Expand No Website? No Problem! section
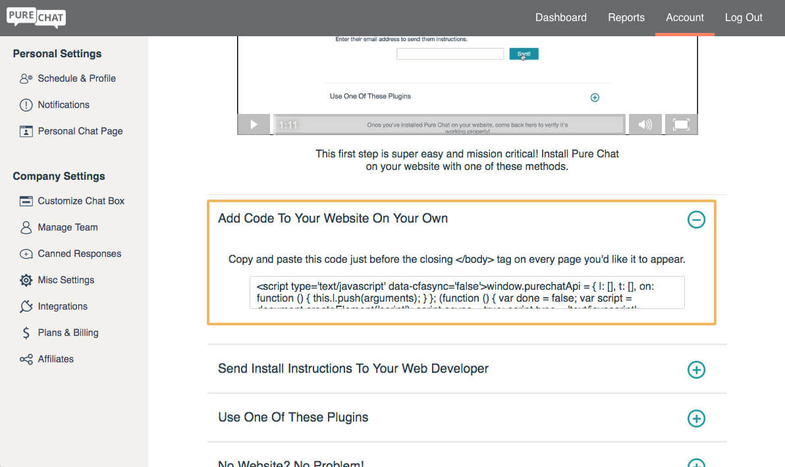 (x=696, y=463)
